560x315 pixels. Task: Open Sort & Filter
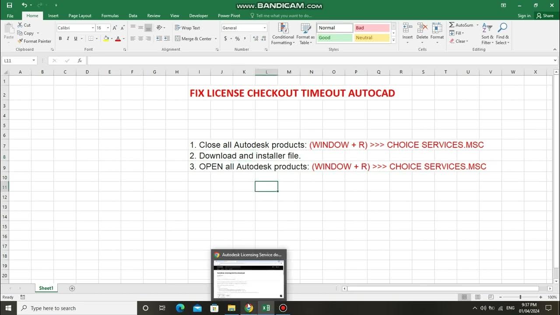tap(487, 34)
